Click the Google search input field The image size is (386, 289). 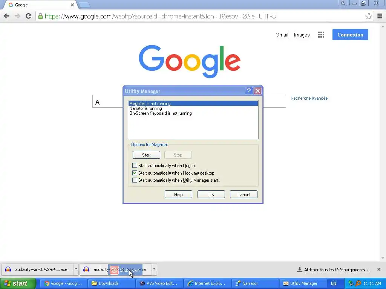coord(189,101)
